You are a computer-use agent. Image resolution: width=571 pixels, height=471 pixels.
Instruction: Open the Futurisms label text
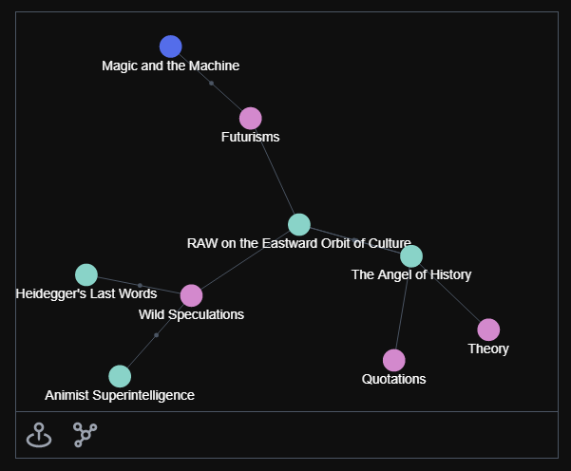[251, 138]
